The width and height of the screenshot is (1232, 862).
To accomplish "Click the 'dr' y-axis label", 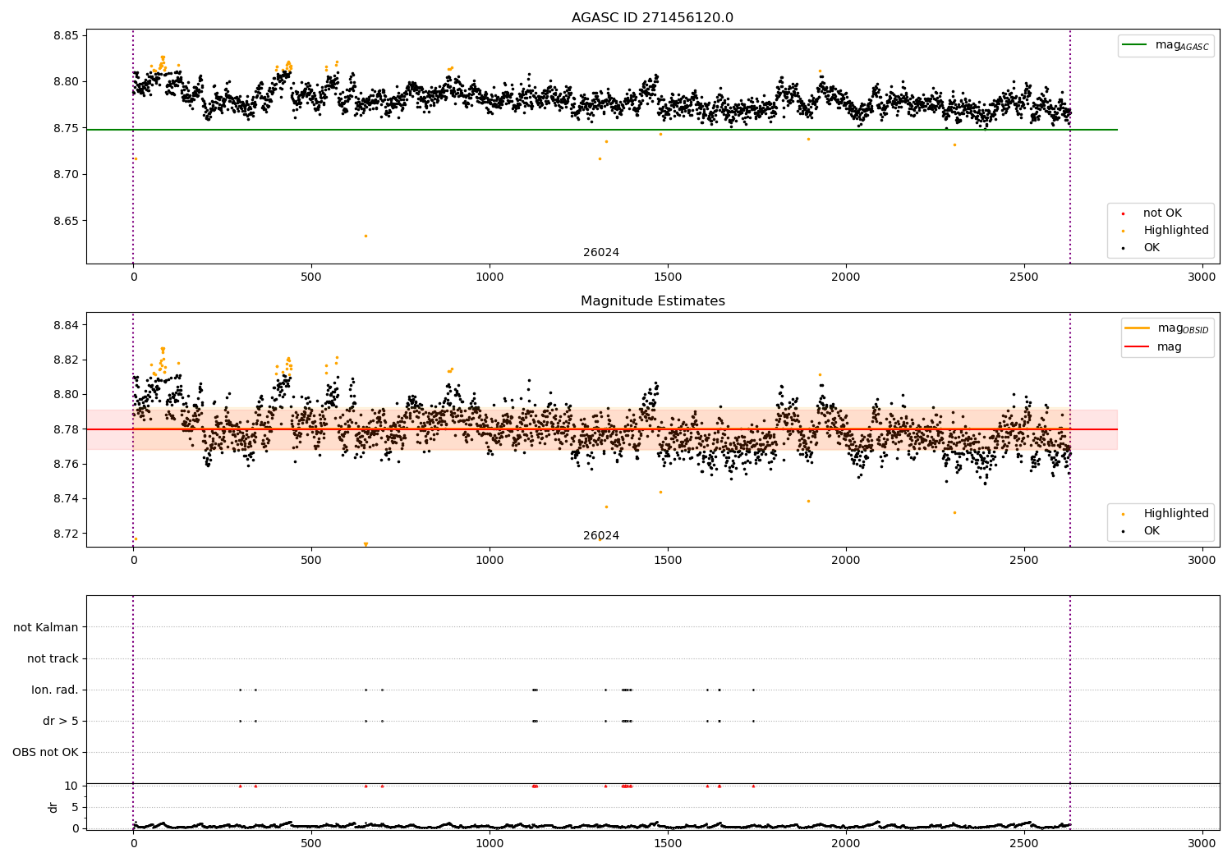I will pyautogui.click(x=53, y=807).
